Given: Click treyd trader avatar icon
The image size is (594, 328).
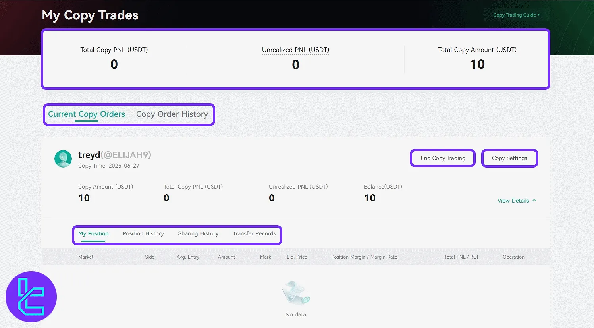Looking at the screenshot, I should (63, 159).
